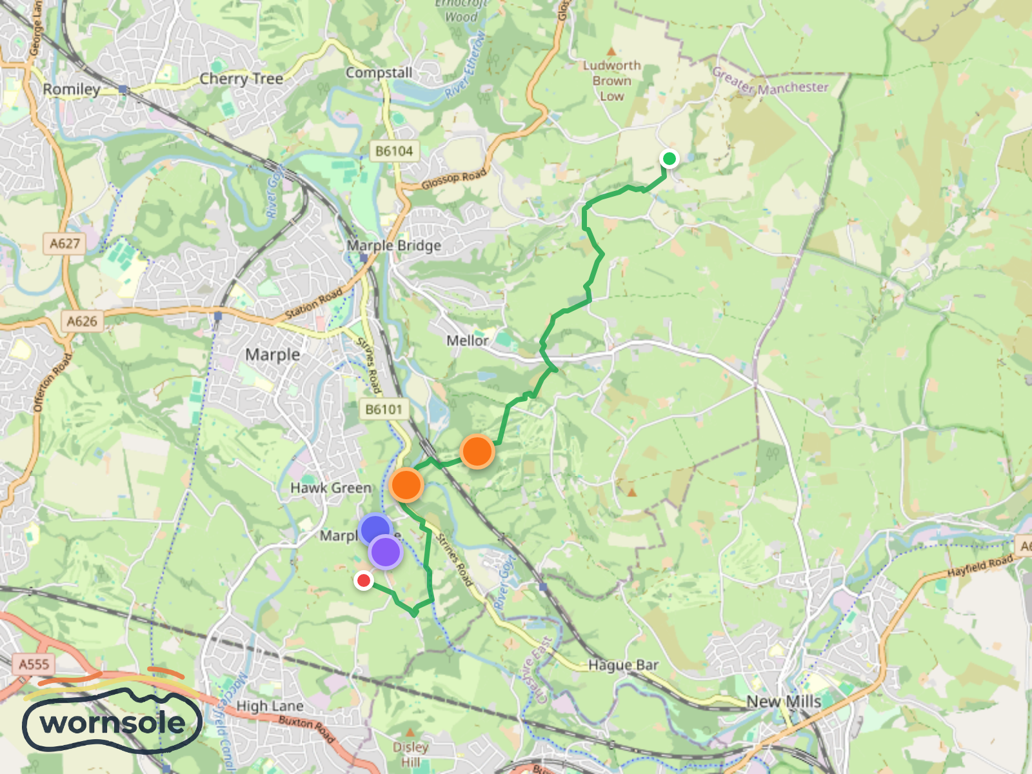
Task: Select the orange waypoint marker near Mellor
Action: [x=477, y=451]
